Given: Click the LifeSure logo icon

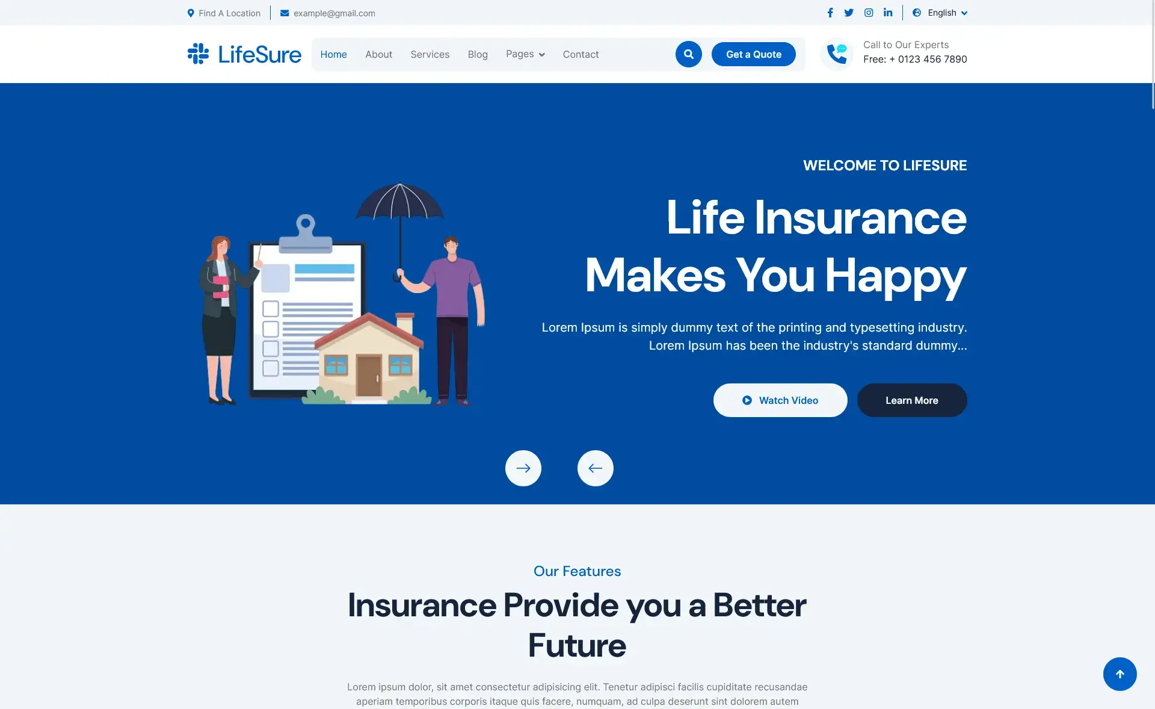Looking at the screenshot, I should 196,54.
